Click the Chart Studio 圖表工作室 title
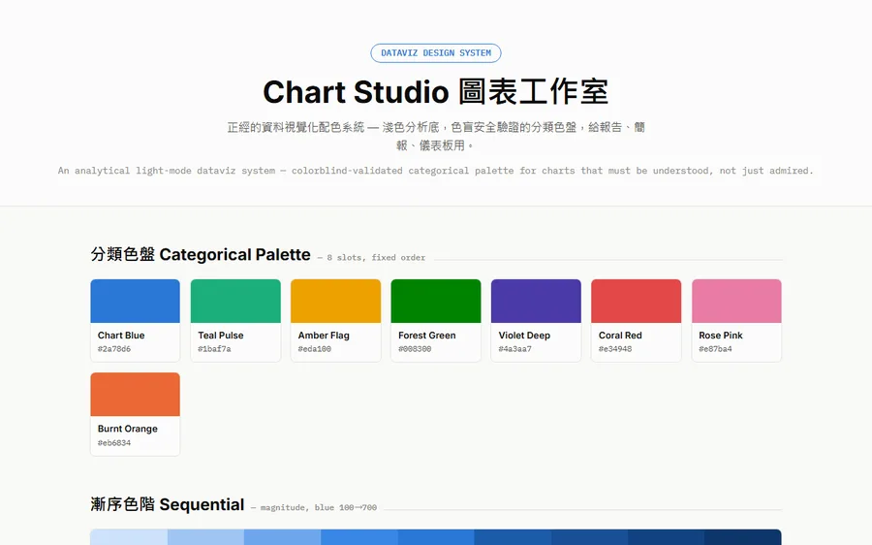Screen dimensions: 872x545 435,92
